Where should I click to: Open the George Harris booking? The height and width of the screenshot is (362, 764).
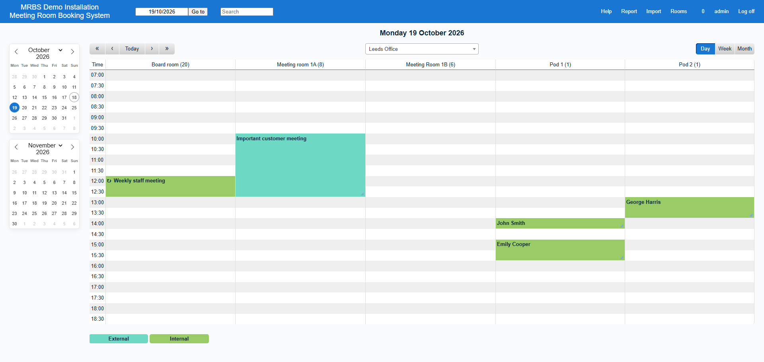click(x=689, y=207)
